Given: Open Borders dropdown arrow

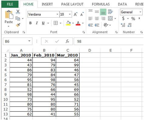Looking at the screenshot, I should (60, 23).
